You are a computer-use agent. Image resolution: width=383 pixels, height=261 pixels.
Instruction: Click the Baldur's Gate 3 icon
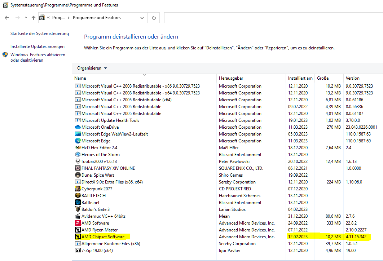pos(78,209)
